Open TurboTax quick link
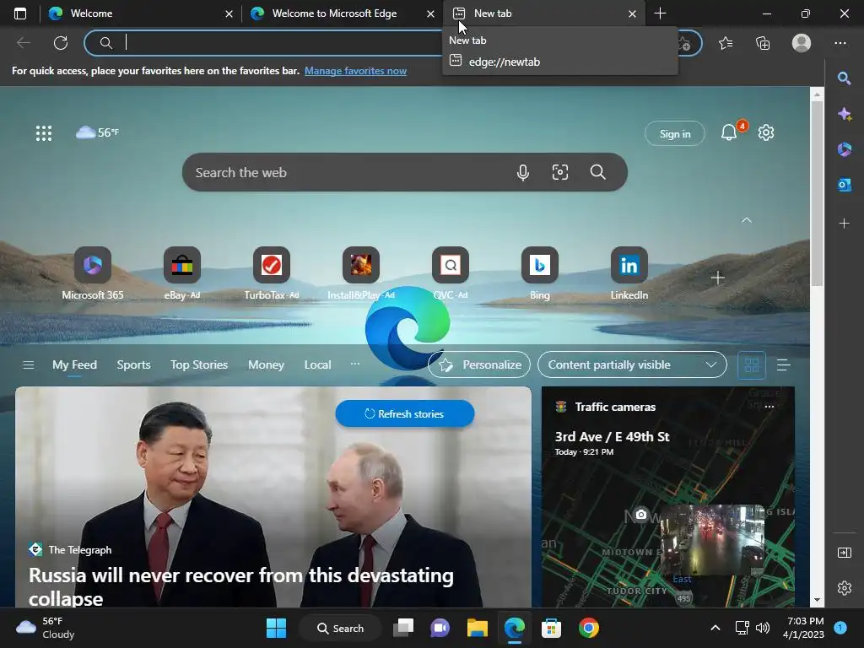Viewport: 864px width, 648px height. coord(271,274)
